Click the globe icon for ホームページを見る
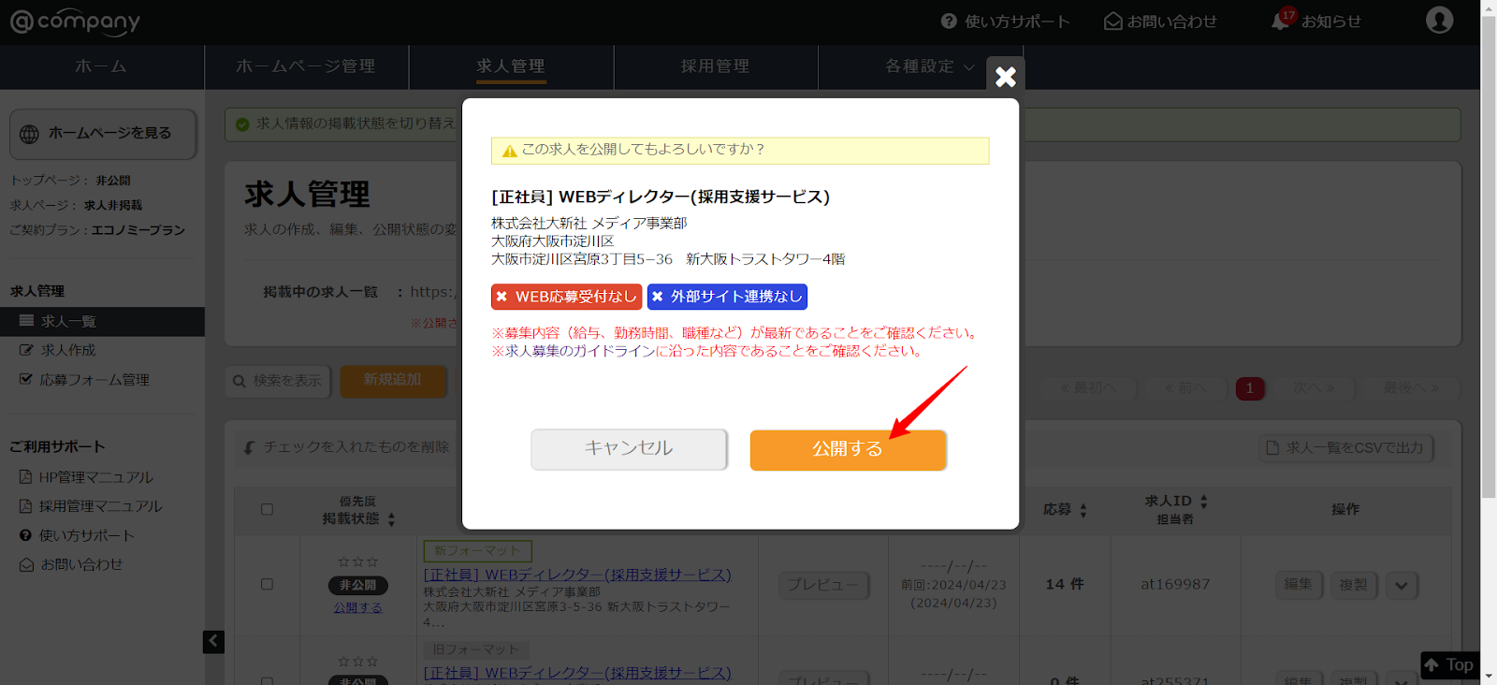The width and height of the screenshot is (1497, 685). 30,134
